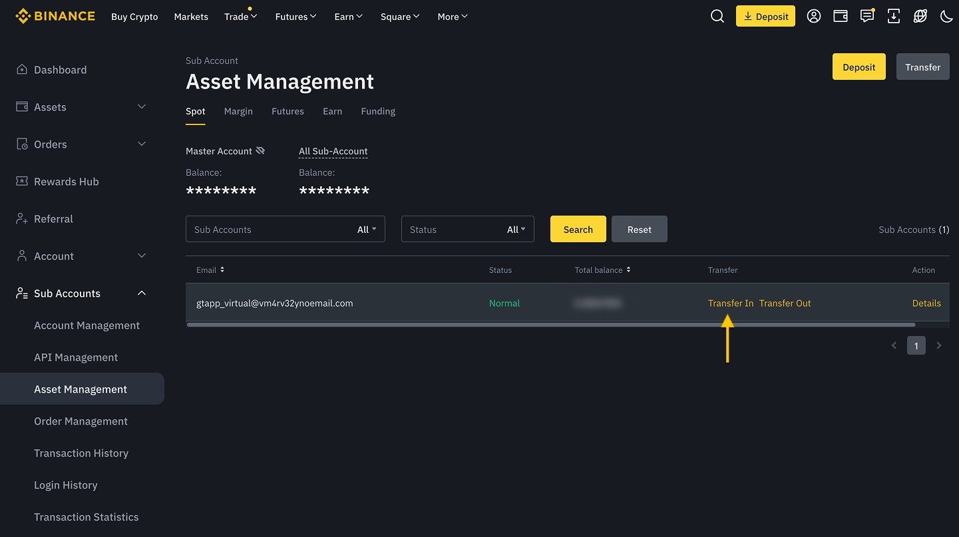The width and height of the screenshot is (959, 537).
Task: Click the Rewards Hub sidebar item
Action: pyautogui.click(x=66, y=182)
